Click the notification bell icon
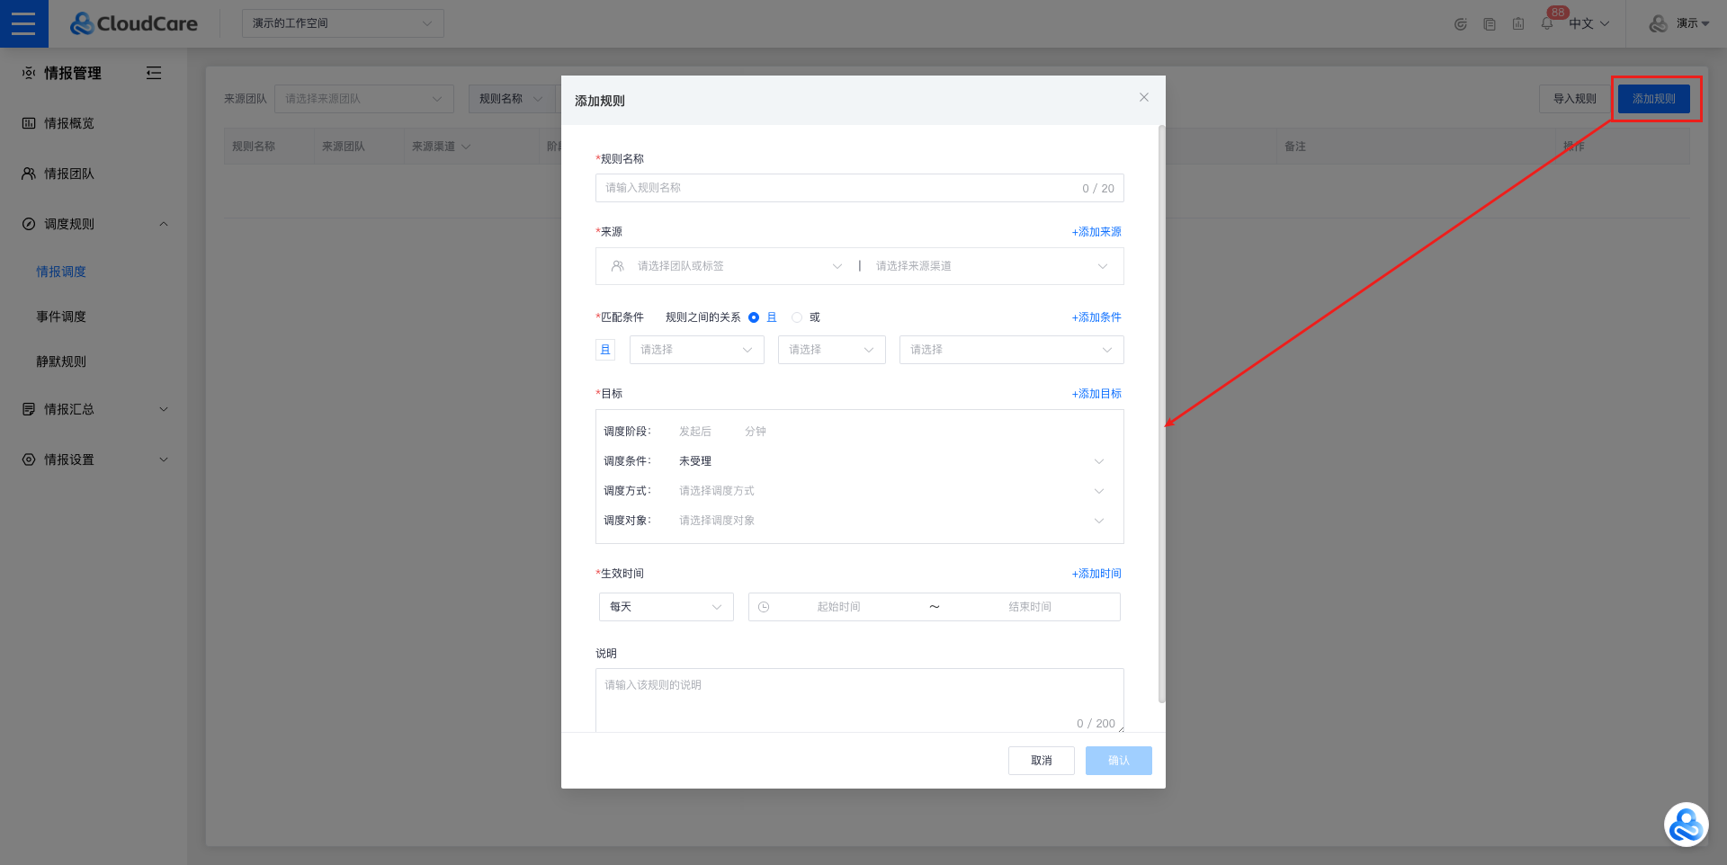The height and width of the screenshot is (865, 1727). 1547,24
